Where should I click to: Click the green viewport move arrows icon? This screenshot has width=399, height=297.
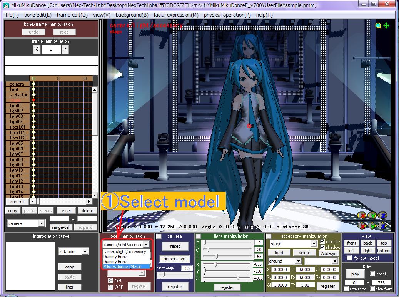pyautogui.click(x=386, y=25)
